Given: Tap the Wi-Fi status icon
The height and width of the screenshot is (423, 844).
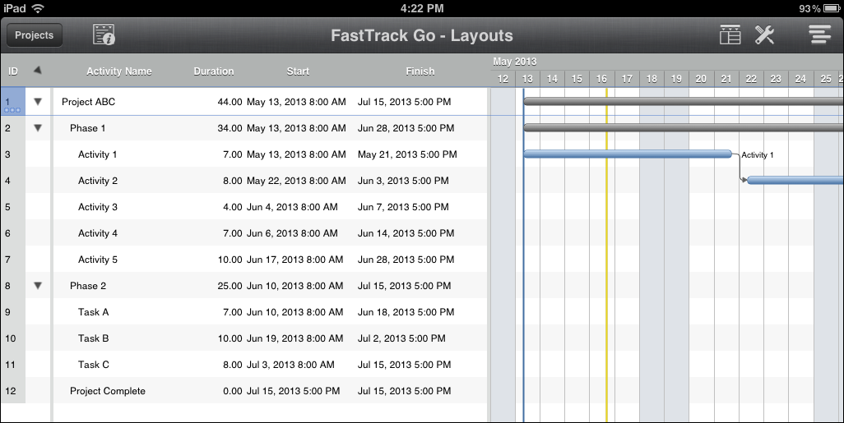Looking at the screenshot, I should pos(39,8).
